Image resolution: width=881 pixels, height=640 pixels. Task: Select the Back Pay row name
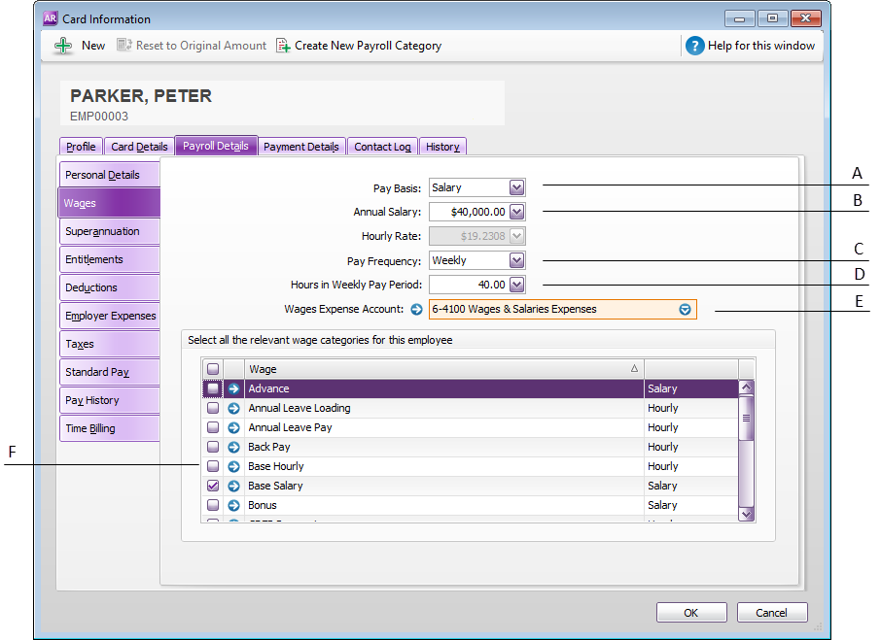coord(269,447)
